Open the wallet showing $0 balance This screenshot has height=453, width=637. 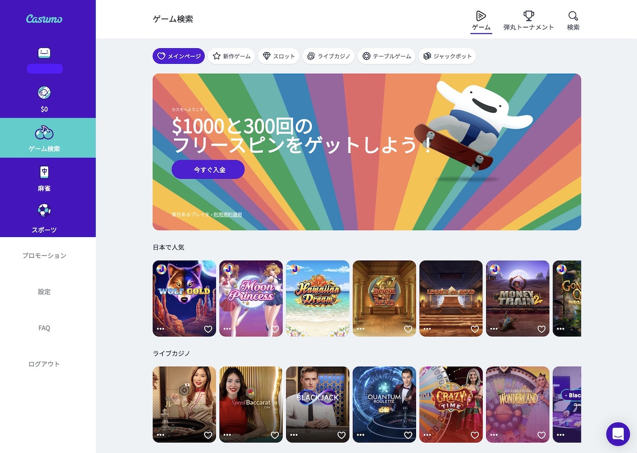pyautogui.click(x=45, y=96)
